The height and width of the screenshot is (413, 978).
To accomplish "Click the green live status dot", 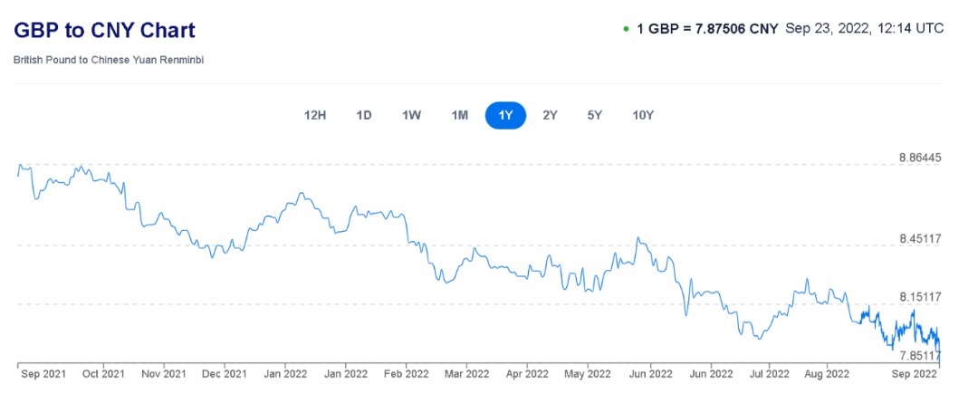I will coord(626,29).
